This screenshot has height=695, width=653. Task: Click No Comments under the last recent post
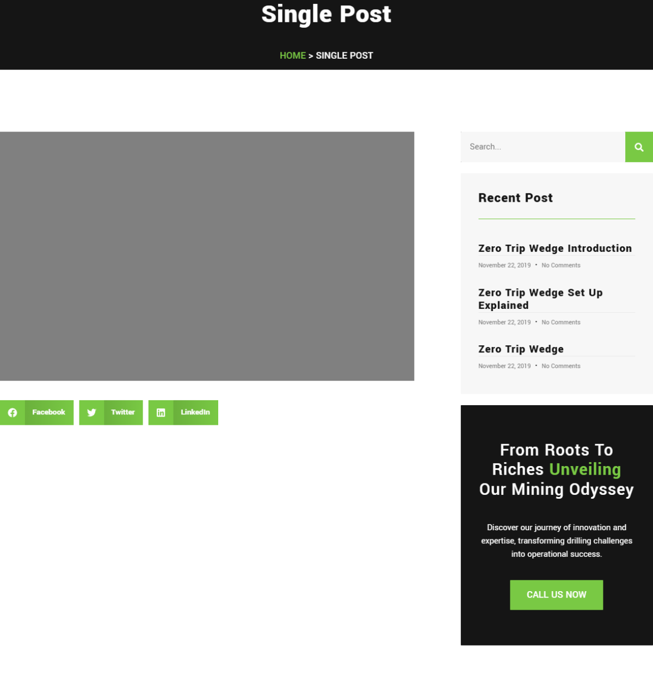pyautogui.click(x=560, y=366)
